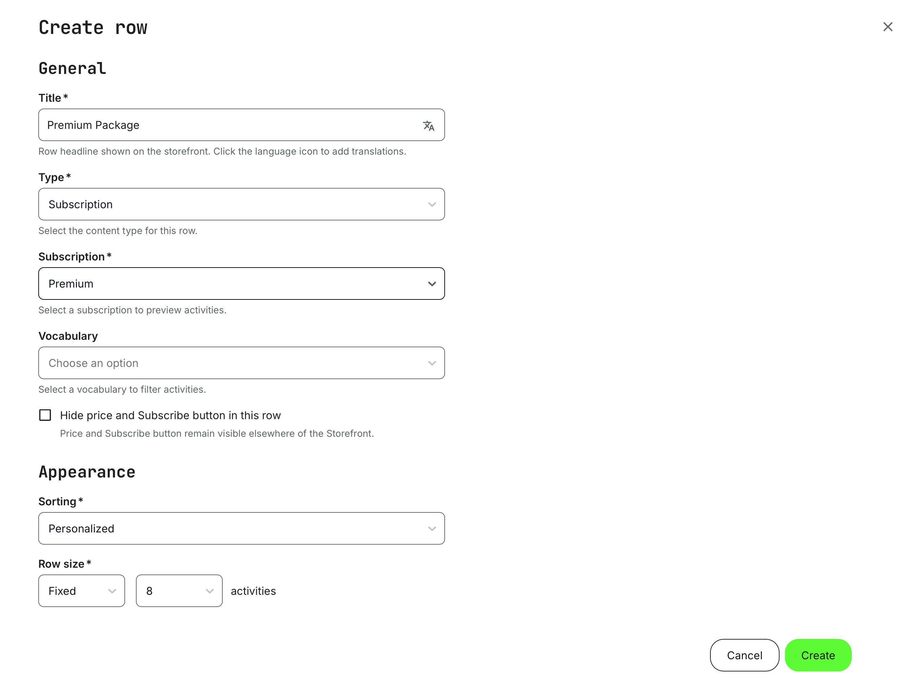The width and height of the screenshot is (909, 683).
Task: Click the activities count dropdown chevron icon
Action: coord(209,591)
